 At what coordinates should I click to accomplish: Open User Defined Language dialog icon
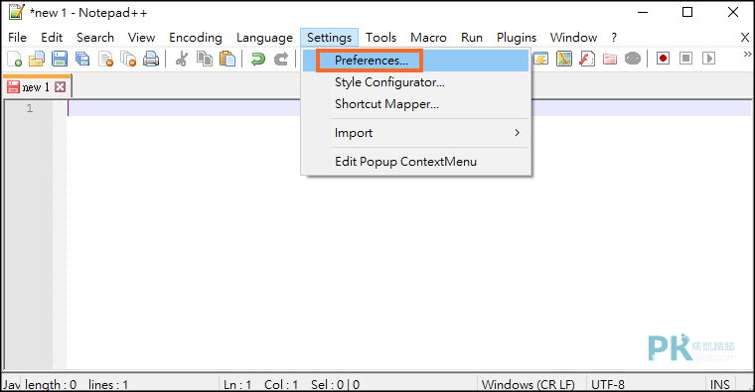click(541, 59)
